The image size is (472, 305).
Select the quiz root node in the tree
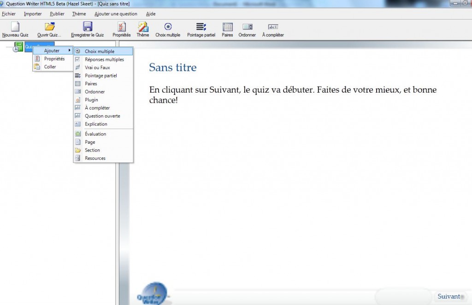(x=18, y=47)
